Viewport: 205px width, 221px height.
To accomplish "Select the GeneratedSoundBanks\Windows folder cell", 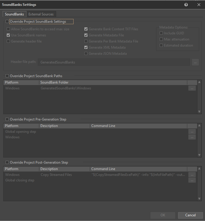I will point(66,88).
